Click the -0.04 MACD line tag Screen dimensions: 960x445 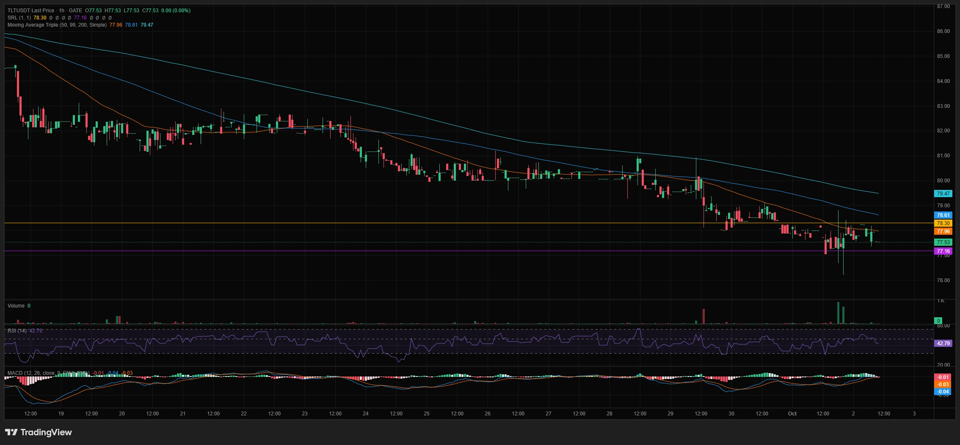(x=943, y=392)
